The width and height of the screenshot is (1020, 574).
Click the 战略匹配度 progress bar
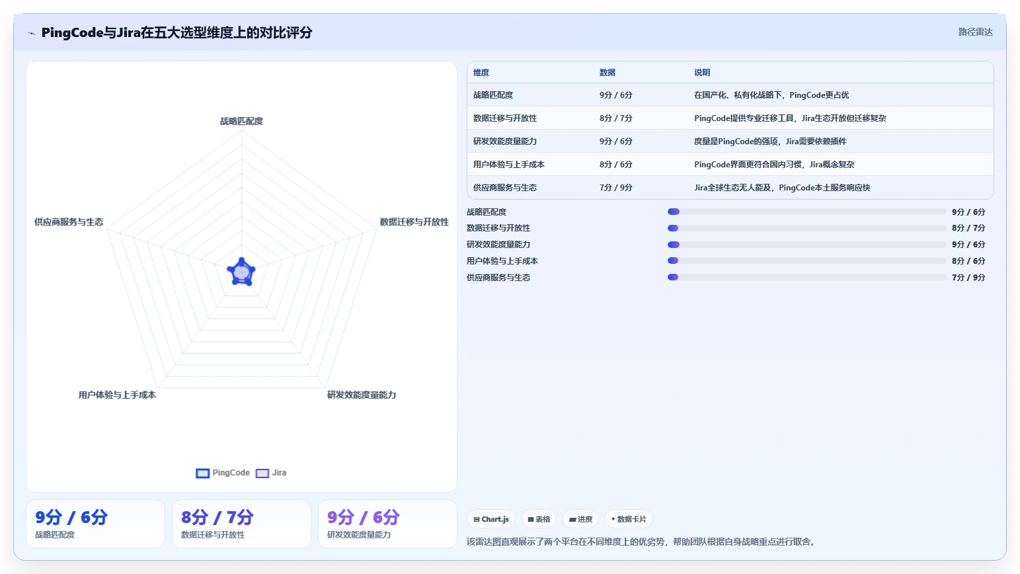tap(806, 212)
